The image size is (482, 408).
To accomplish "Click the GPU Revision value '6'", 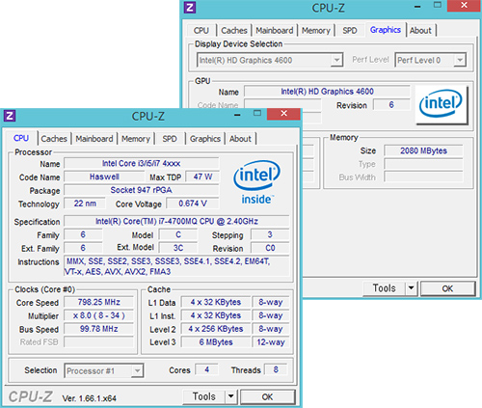I will pos(391,105).
